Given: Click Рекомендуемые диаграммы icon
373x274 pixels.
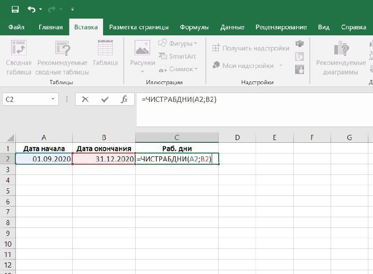Looking at the screenshot, I should pyautogui.click(x=341, y=48).
